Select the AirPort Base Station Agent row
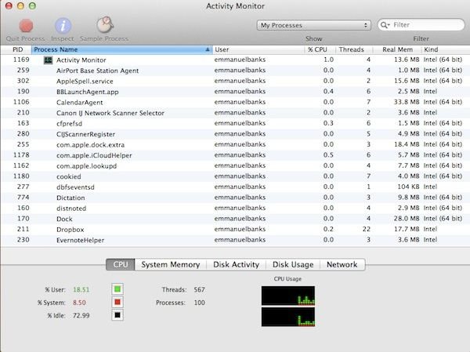 (x=235, y=71)
